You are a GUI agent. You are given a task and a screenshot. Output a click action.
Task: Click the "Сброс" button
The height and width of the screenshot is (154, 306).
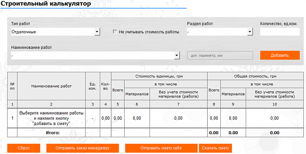pyautogui.click(x=24, y=148)
